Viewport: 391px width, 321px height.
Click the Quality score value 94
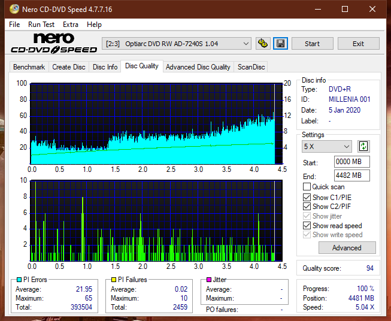tap(370, 268)
